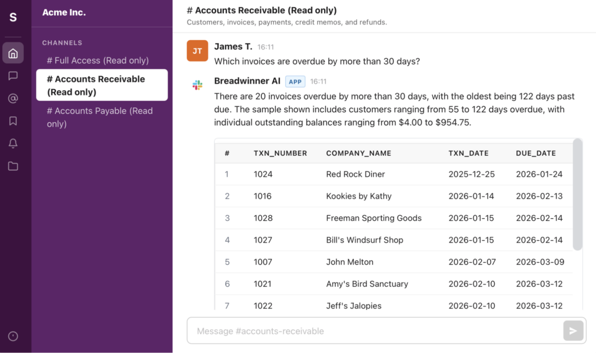Viewport: 596px width, 353px height.
Task: Click the send message arrow button
Action: click(573, 330)
